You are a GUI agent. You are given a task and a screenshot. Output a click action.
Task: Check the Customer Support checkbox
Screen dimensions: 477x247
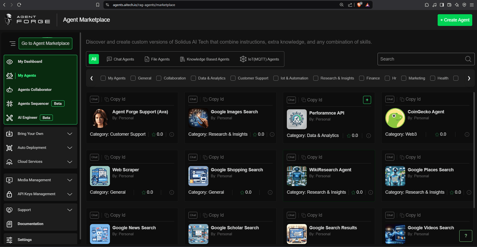(x=233, y=79)
